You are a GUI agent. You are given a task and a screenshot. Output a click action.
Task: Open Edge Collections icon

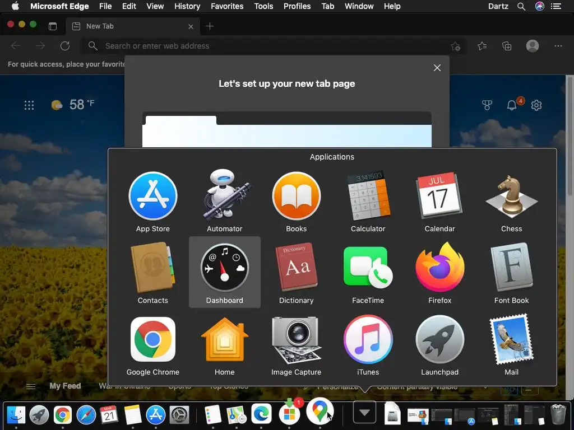point(507,46)
